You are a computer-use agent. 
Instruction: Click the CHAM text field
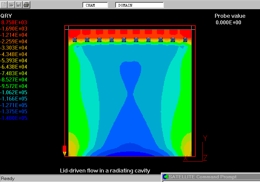tap(95, 5)
